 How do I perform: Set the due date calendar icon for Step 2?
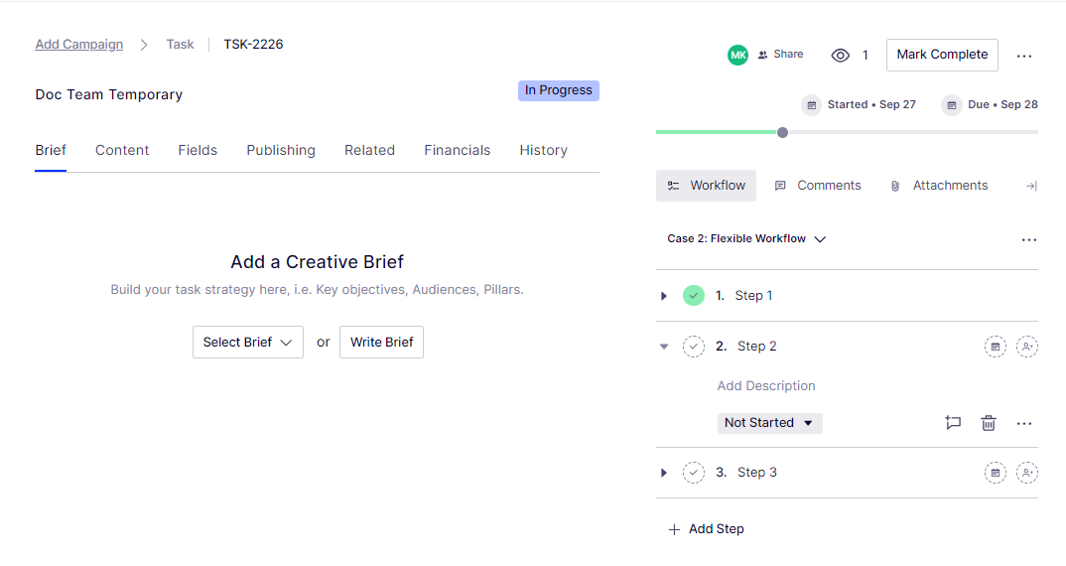pyautogui.click(x=995, y=347)
